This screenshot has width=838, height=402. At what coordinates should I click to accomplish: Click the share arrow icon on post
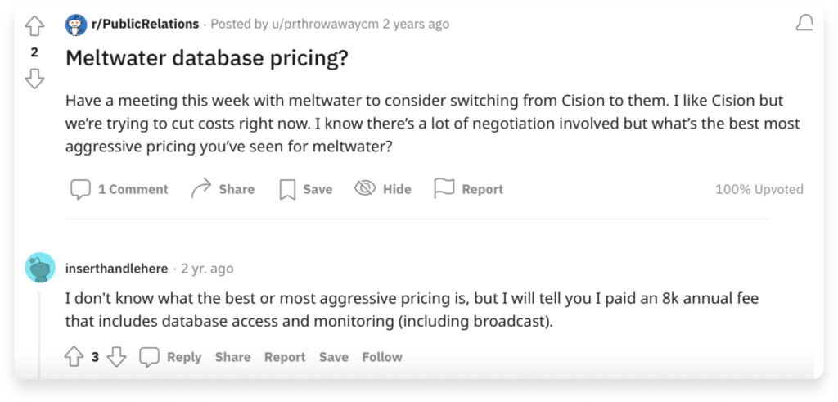click(200, 189)
